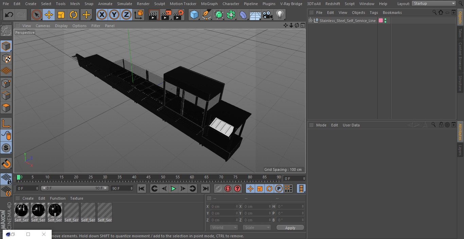This screenshot has width=464, height=239.
Task: Add a Bend deformer object
Action: [x=243, y=15]
